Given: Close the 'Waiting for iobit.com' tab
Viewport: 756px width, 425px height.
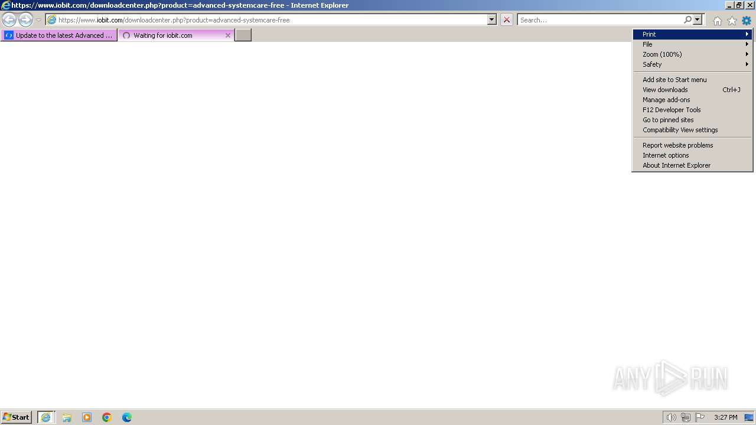Looking at the screenshot, I should [228, 35].
